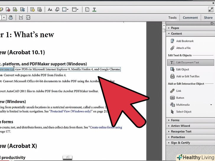Click the 'Microsoft Internet Explorer 9' text

(x=51, y=69)
